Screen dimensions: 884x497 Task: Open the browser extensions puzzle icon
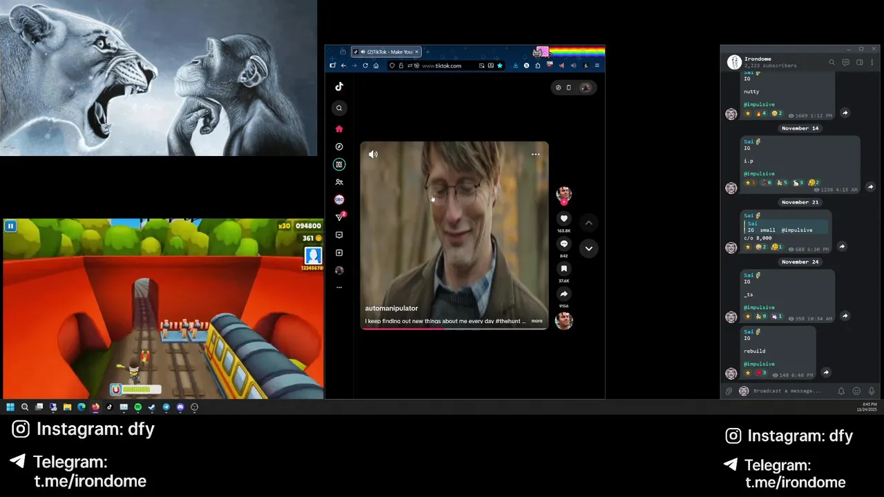537,66
